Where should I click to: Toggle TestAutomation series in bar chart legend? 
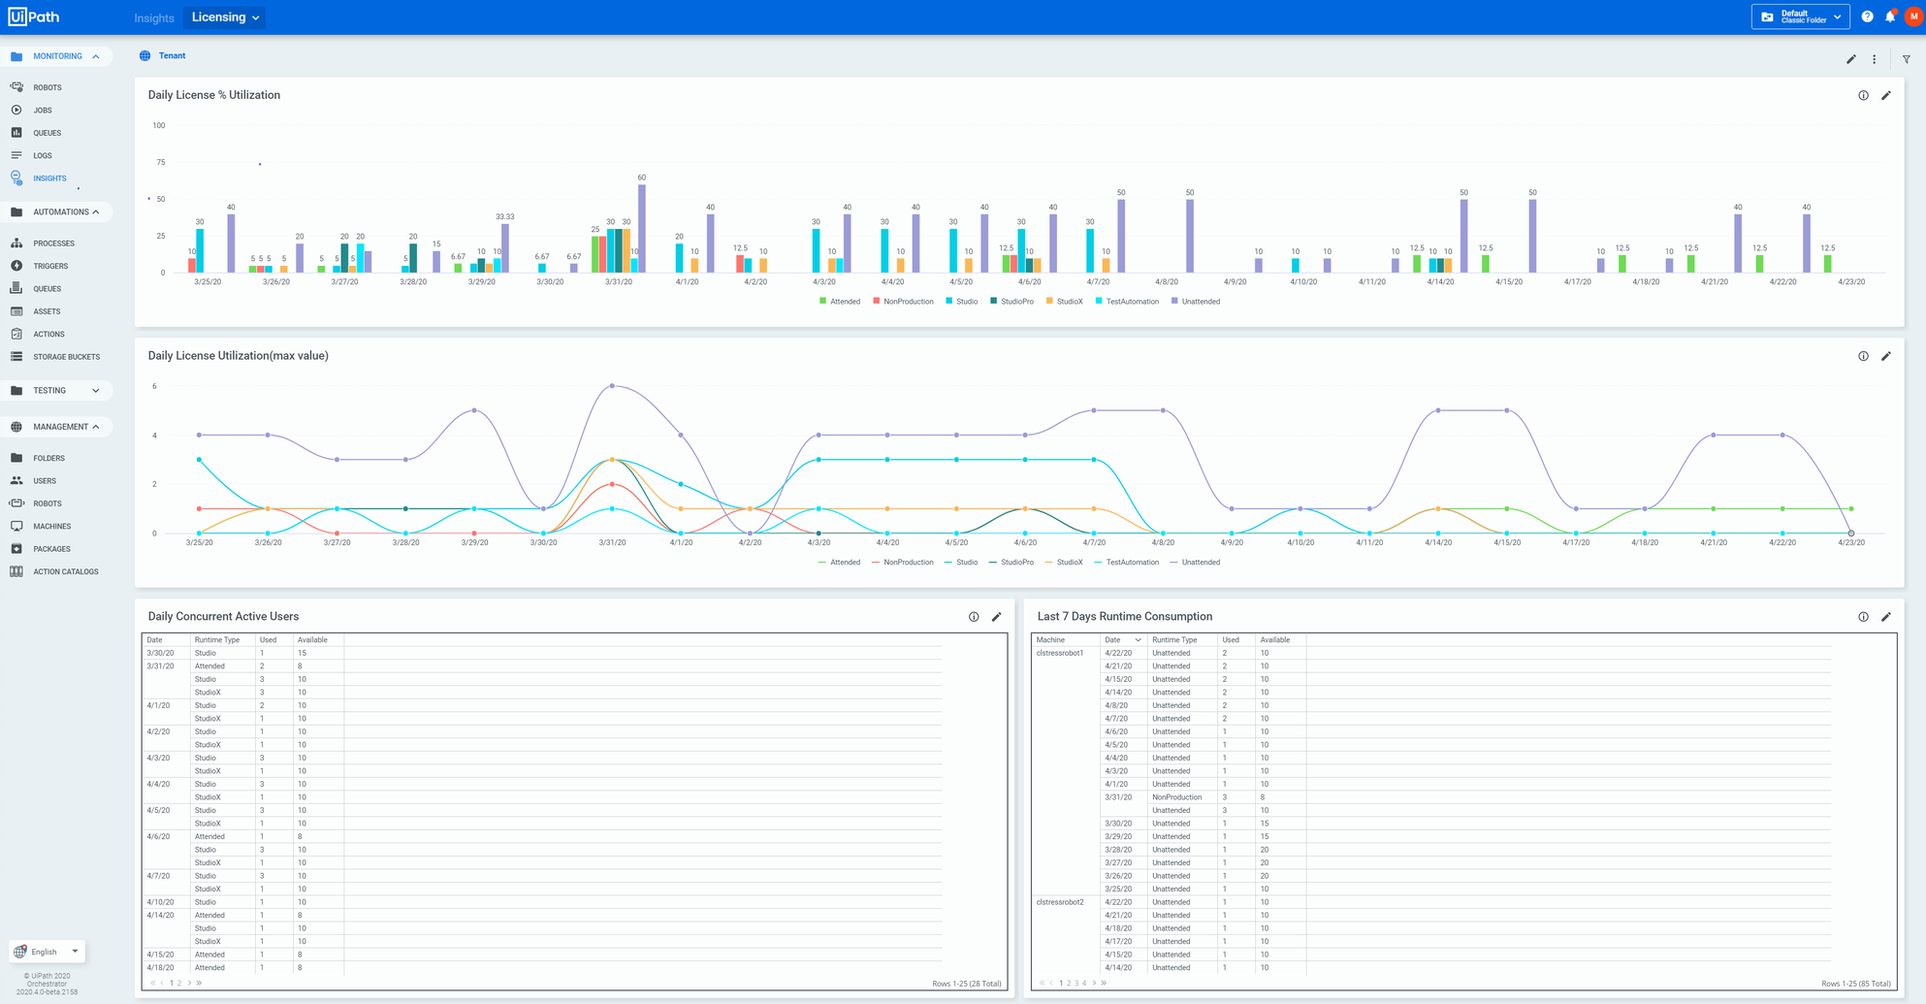coord(1127,302)
